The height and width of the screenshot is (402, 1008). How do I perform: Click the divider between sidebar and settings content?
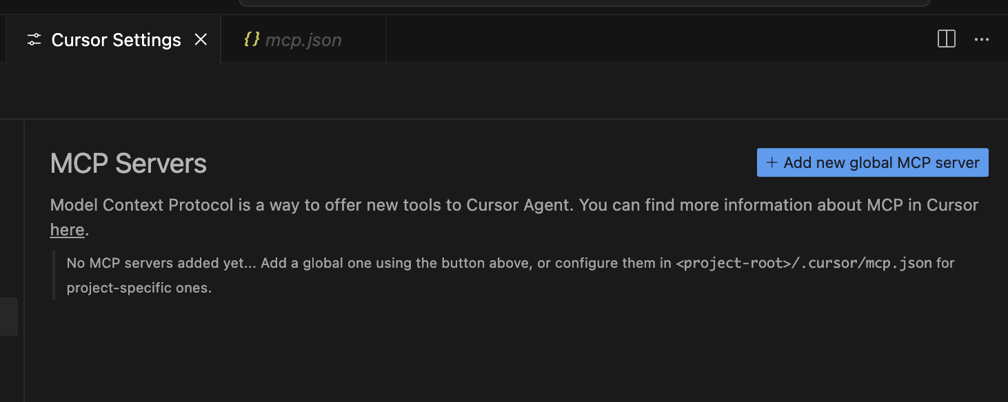pyautogui.click(x=25, y=262)
